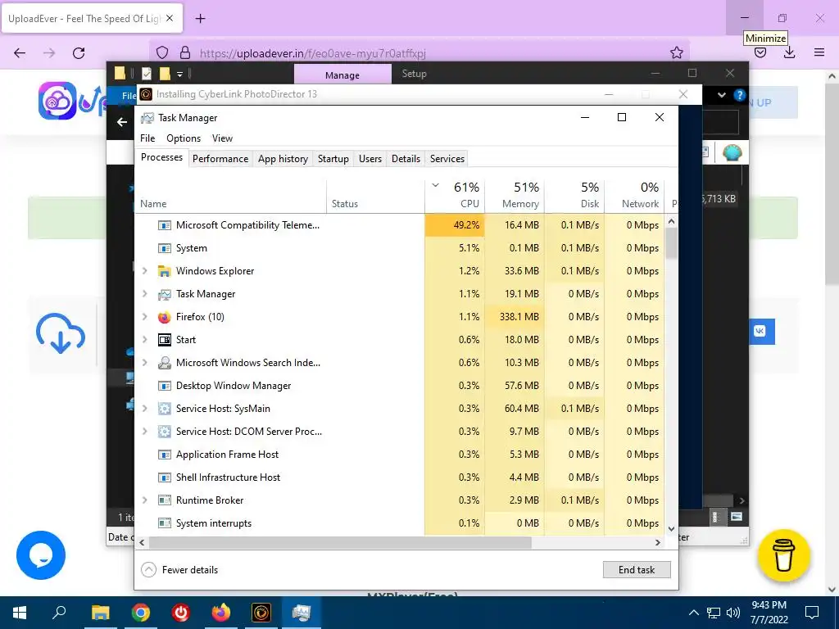
Task: Switch to the Performance tab
Action: tap(220, 159)
